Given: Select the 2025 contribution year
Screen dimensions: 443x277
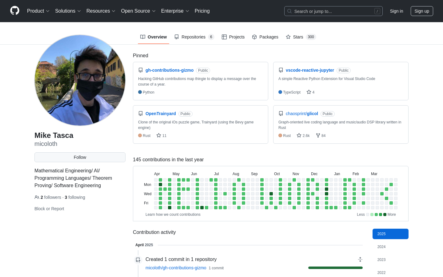Looking at the screenshot, I should point(390,234).
